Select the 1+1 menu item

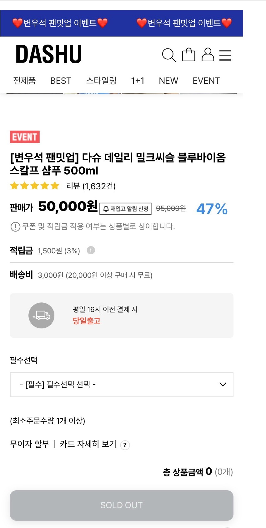[138, 81]
